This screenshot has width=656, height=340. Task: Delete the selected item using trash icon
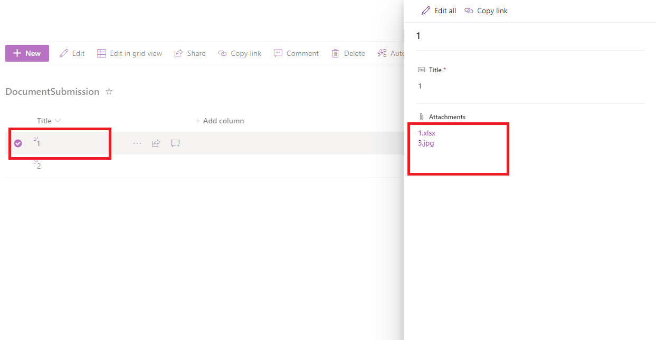pyautogui.click(x=348, y=53)
